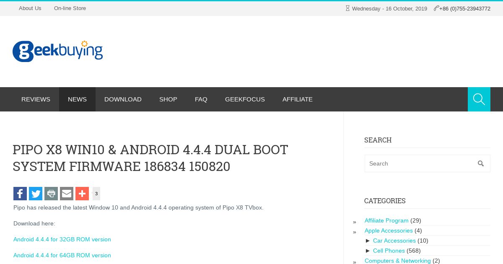Click the phone icon beside the number

pos(436,8)
